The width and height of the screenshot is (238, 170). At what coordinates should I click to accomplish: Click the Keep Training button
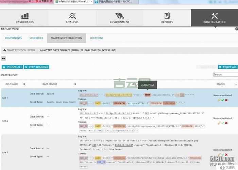(x=36, y=67)
